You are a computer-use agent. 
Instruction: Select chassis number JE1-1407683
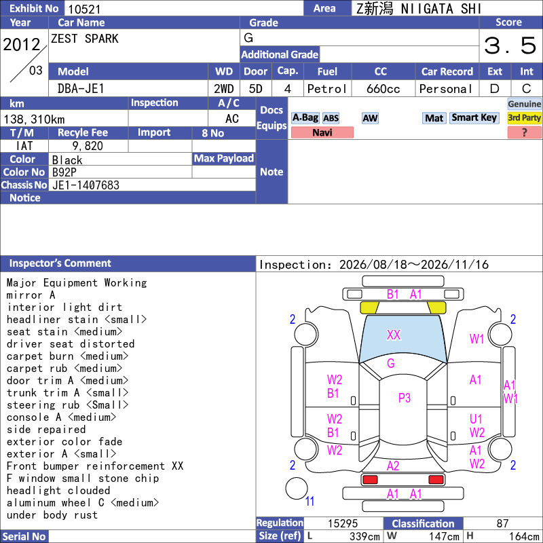click(86, 185)
